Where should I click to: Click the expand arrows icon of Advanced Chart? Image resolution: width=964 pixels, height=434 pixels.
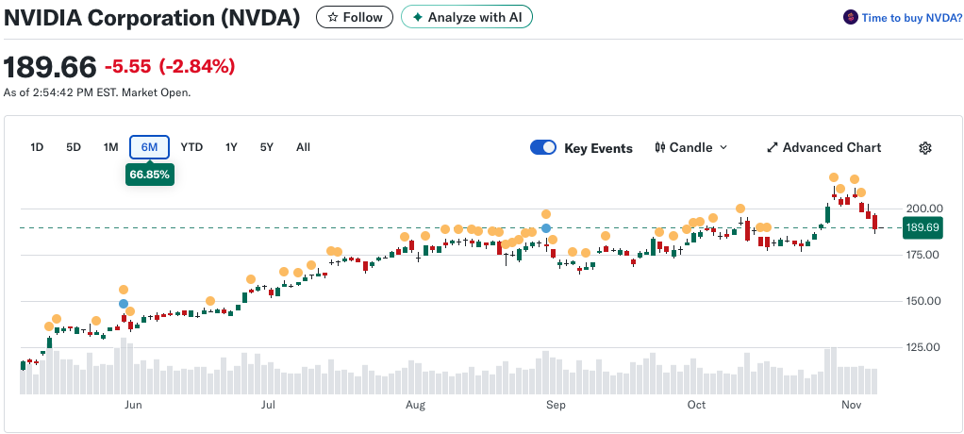tap(773, 147)
